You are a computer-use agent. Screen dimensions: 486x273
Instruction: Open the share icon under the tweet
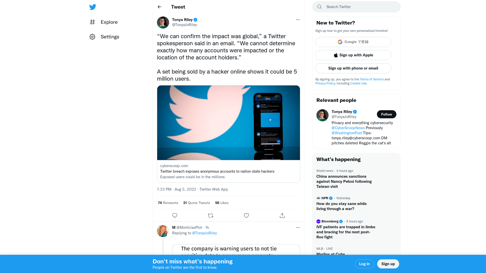(x=282, y=215)
